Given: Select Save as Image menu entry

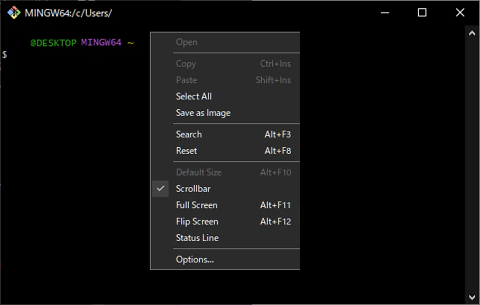Looking at the screenshot, I should [x=225, y=113].
